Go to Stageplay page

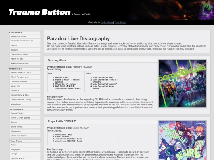pos(25,149)
